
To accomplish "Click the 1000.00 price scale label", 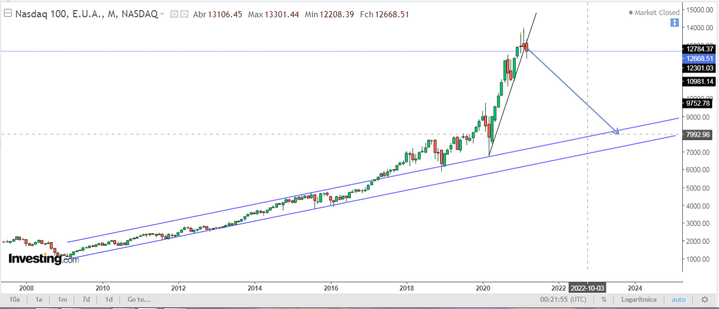I will coord(698,259).
